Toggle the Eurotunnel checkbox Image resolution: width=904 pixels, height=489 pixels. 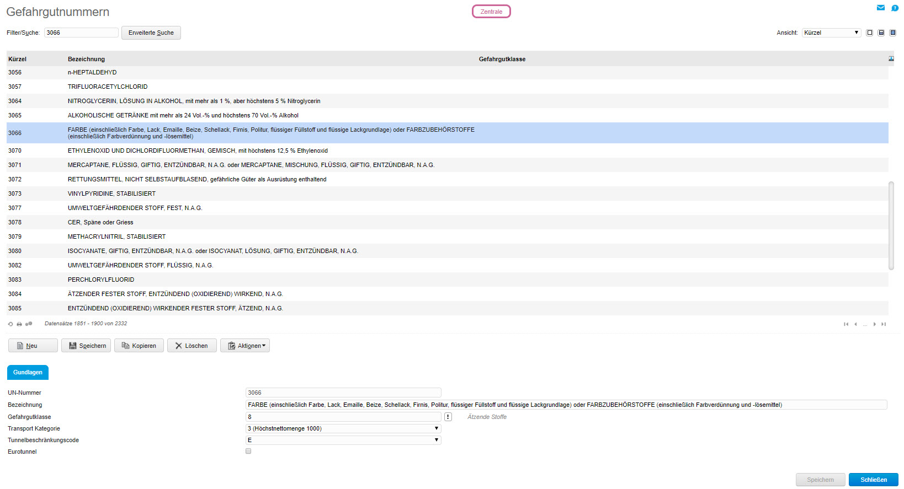[x=248, y=451]
